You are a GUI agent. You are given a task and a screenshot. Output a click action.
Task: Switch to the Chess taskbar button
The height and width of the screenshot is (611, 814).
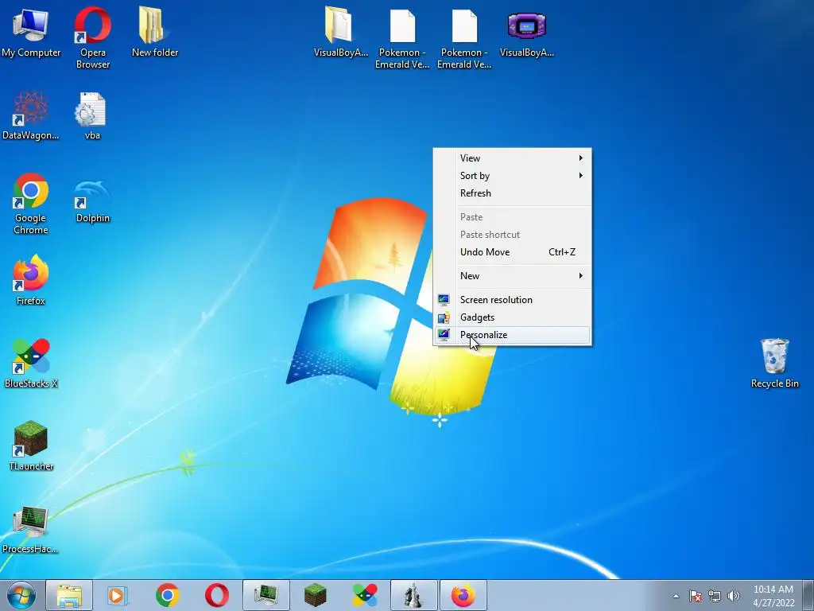pos(413,595)
